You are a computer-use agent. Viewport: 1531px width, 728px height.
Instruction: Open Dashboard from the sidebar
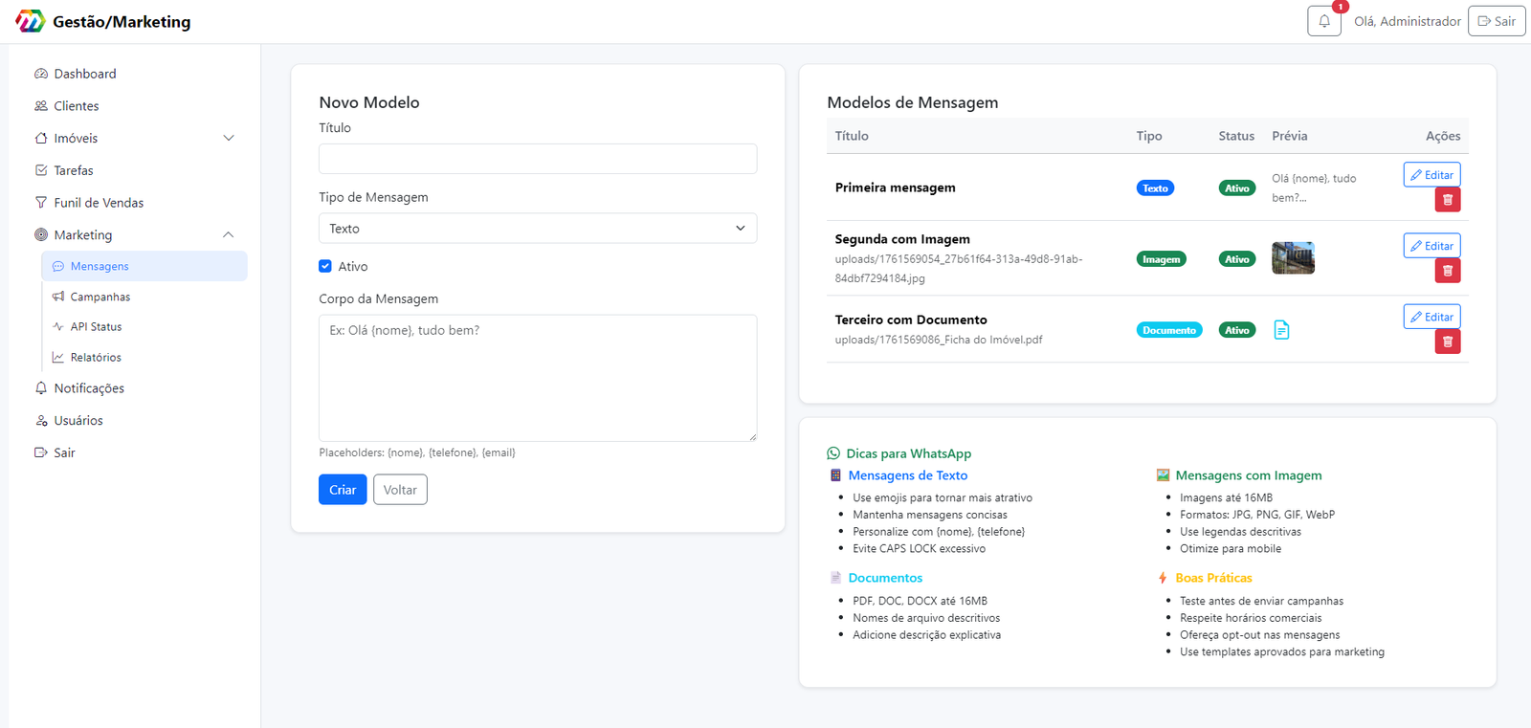tap(84, 74)
